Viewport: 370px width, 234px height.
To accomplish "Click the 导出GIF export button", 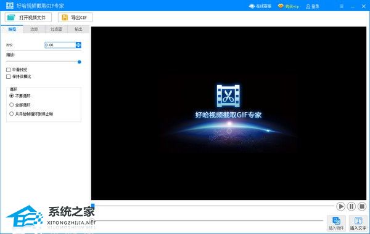I will pyautogui.click(x=75, y=17).
